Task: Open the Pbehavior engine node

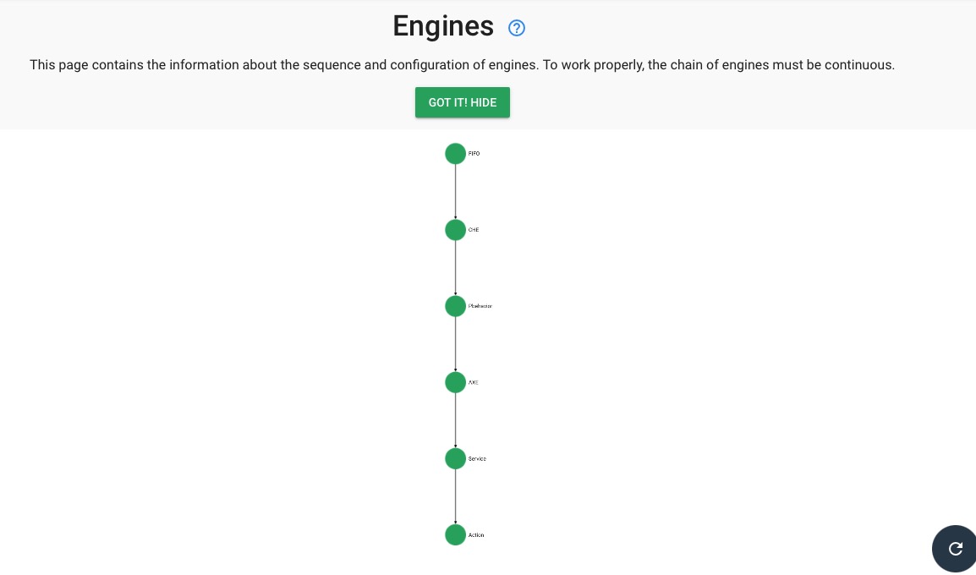Action: pyautogui.click(x=455, y=305)
